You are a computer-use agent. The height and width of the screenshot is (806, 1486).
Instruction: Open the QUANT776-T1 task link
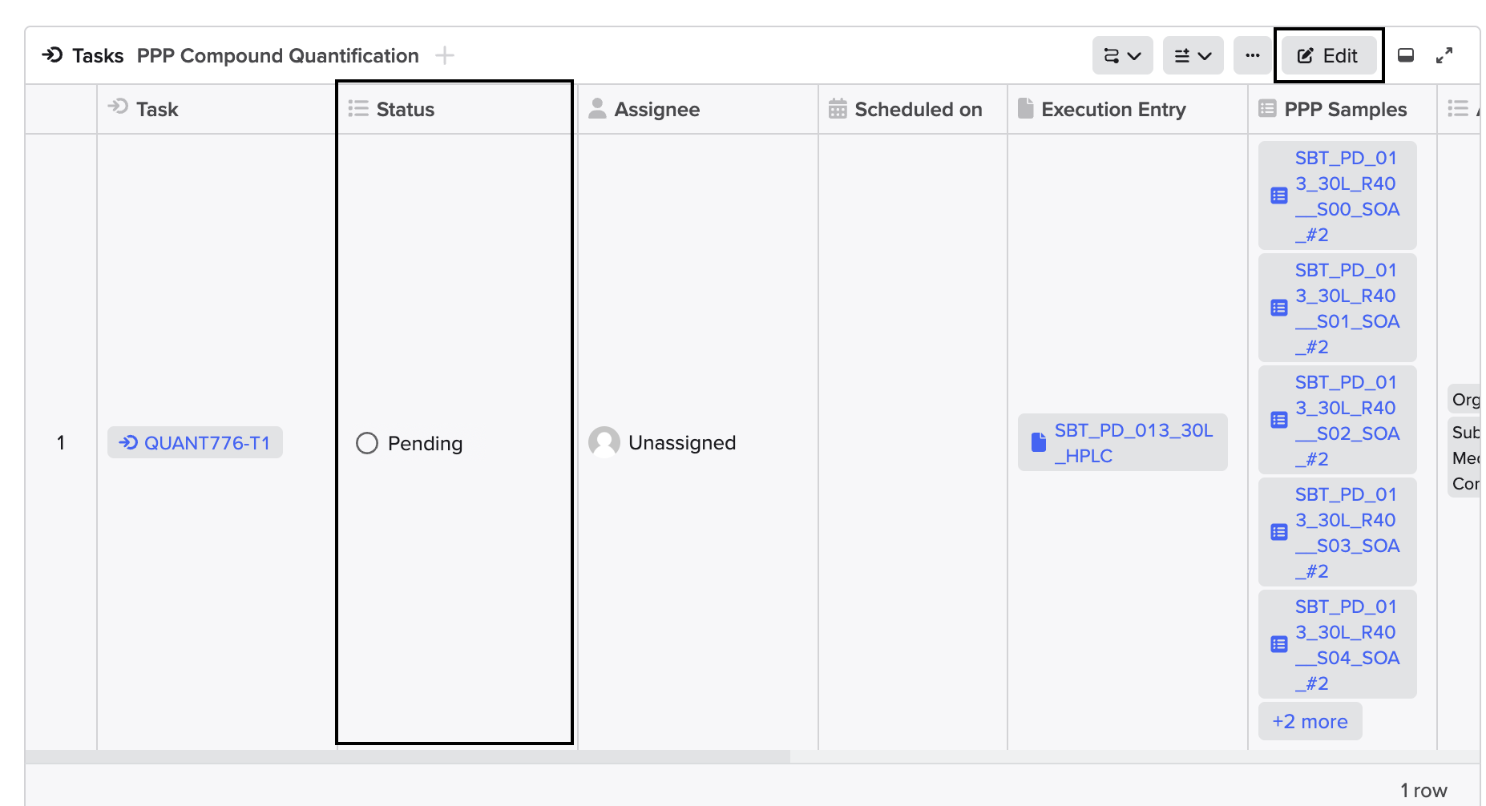[x=195, y=442]
